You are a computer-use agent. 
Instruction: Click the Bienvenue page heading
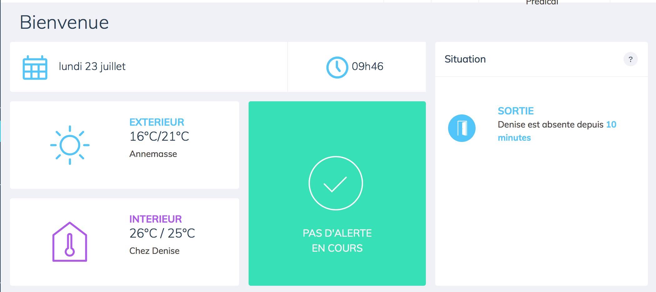pyautogui.click(x=64, y=23)
